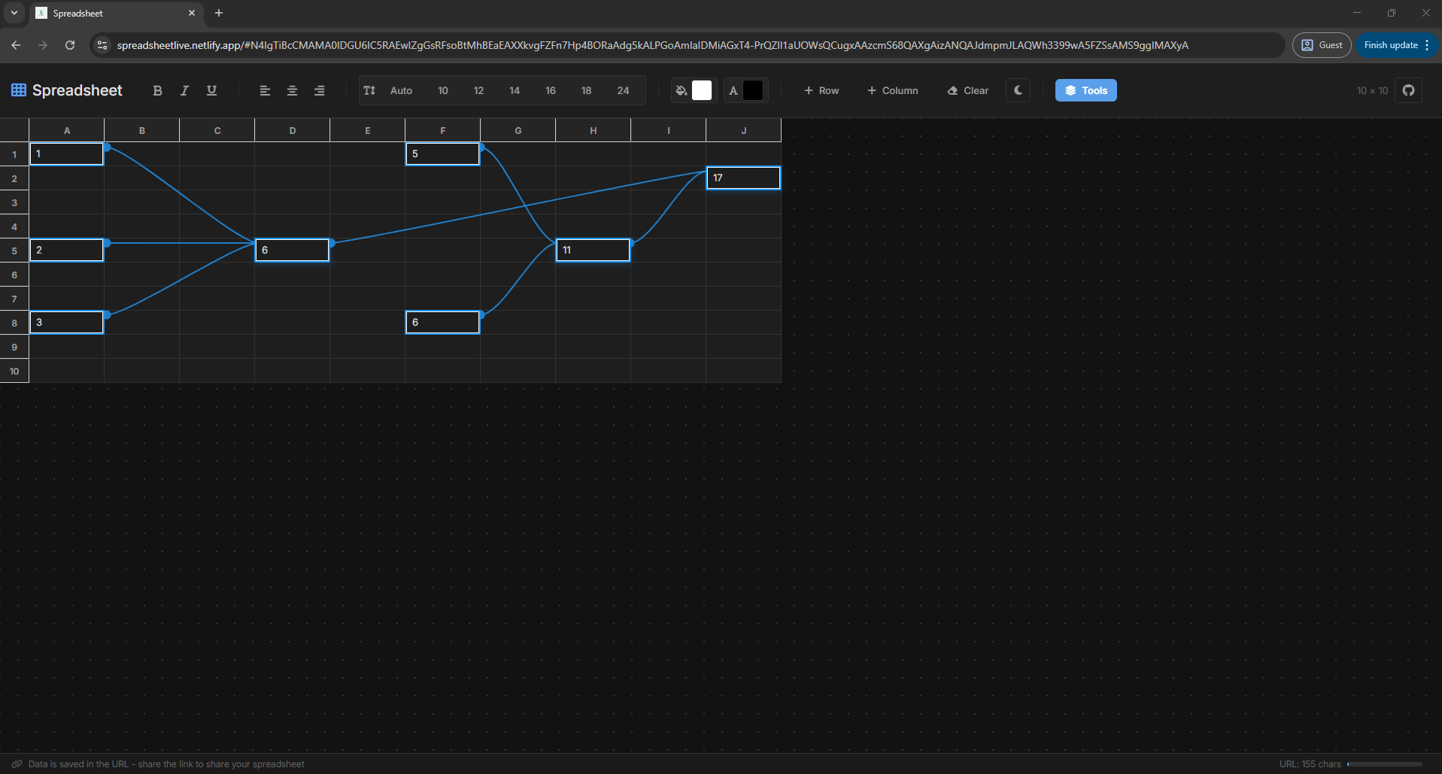
Task: Open the white fill color swatch
Action: (x=702, y=90)
